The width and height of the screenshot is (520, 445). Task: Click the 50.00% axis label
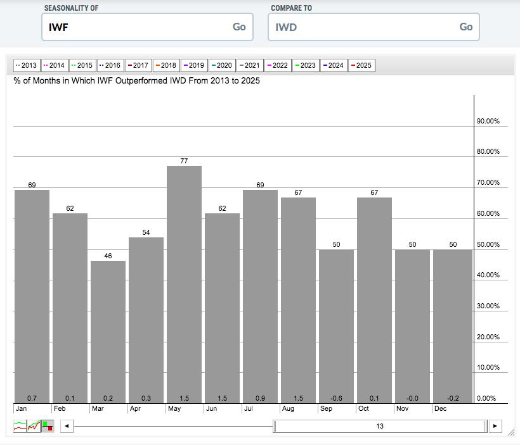click(x=488, y=245)
